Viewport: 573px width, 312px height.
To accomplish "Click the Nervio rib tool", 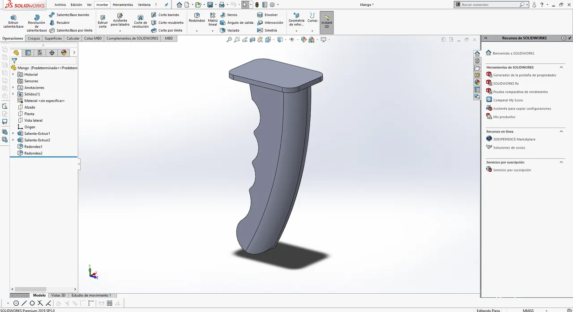I will click(229, 15).
